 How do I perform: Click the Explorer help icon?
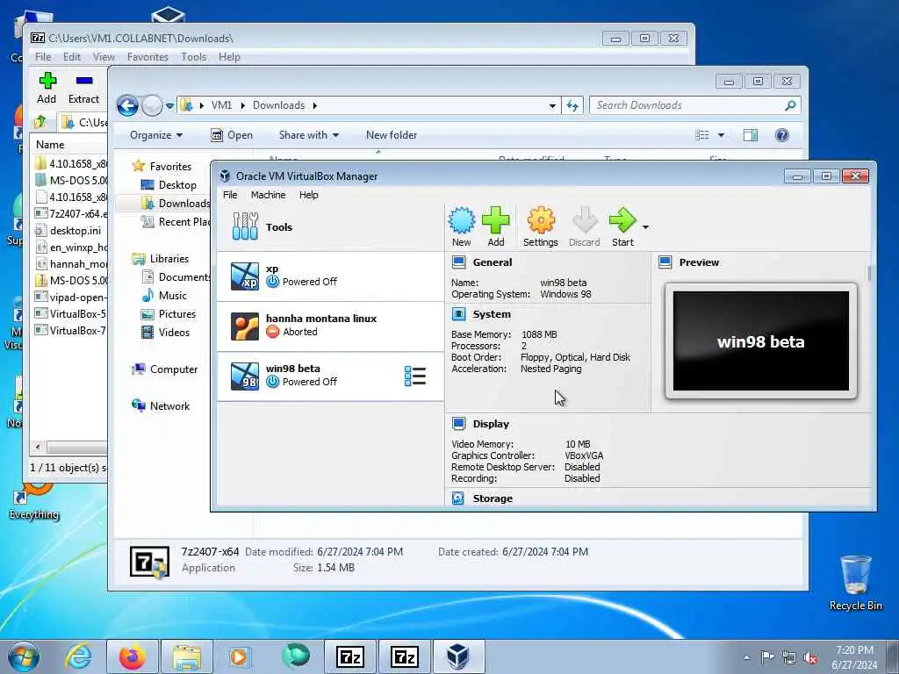(782, 135)
